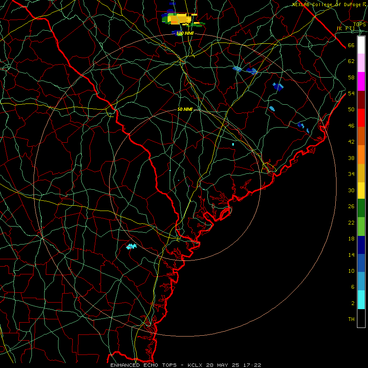The image size is (368, 368).
Task: Select the maroon legend color segment
Action: [361, 100]
